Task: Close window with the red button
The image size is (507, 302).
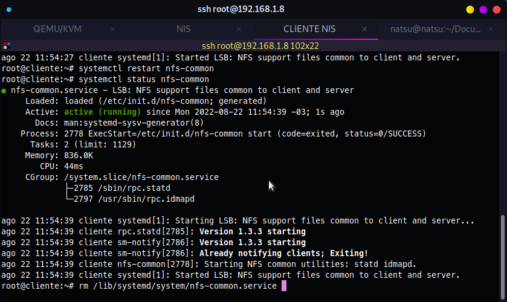Action: pos(497,10)
